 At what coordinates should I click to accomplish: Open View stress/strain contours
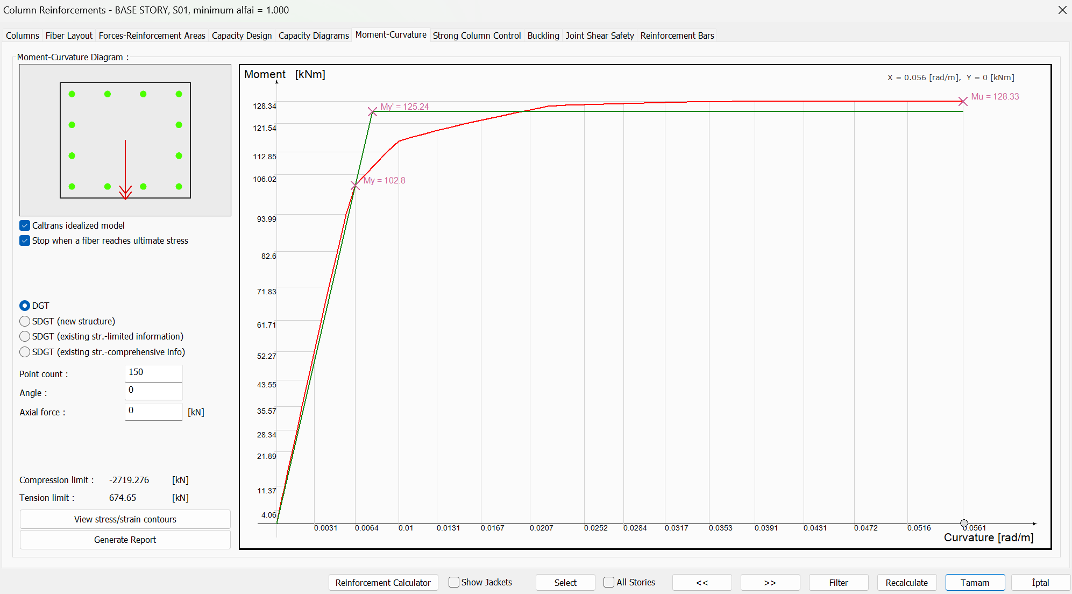click(125, 519)
